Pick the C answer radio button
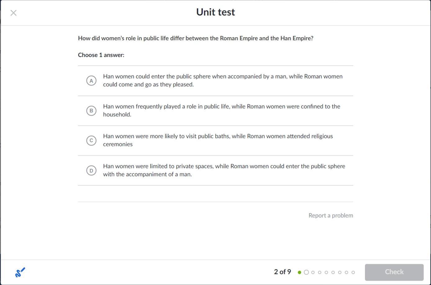Image resolution: width=431 pixels, height=285 pixels. click(91, 140)
